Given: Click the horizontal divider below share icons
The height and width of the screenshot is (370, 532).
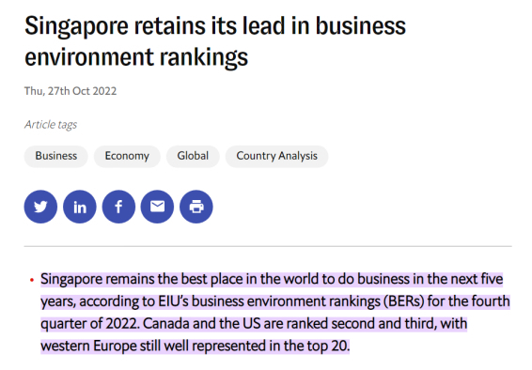Looking at the screenshot, I should click(268, 247).
